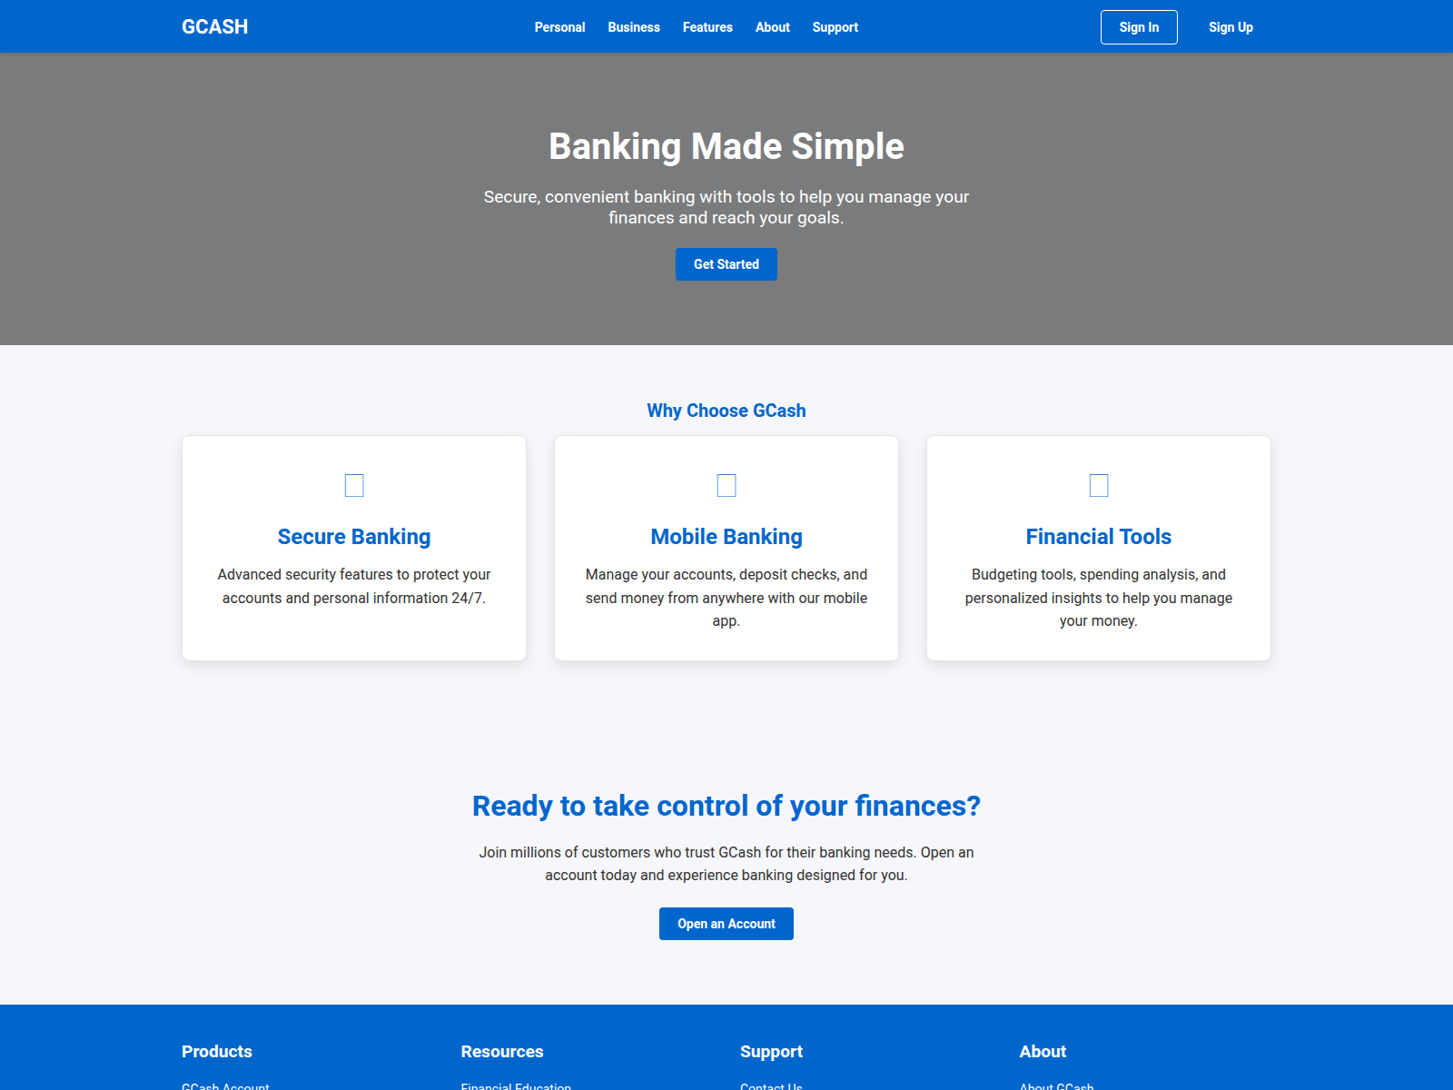
Task: Click the Sign In button
Action: pos(1139,27)
